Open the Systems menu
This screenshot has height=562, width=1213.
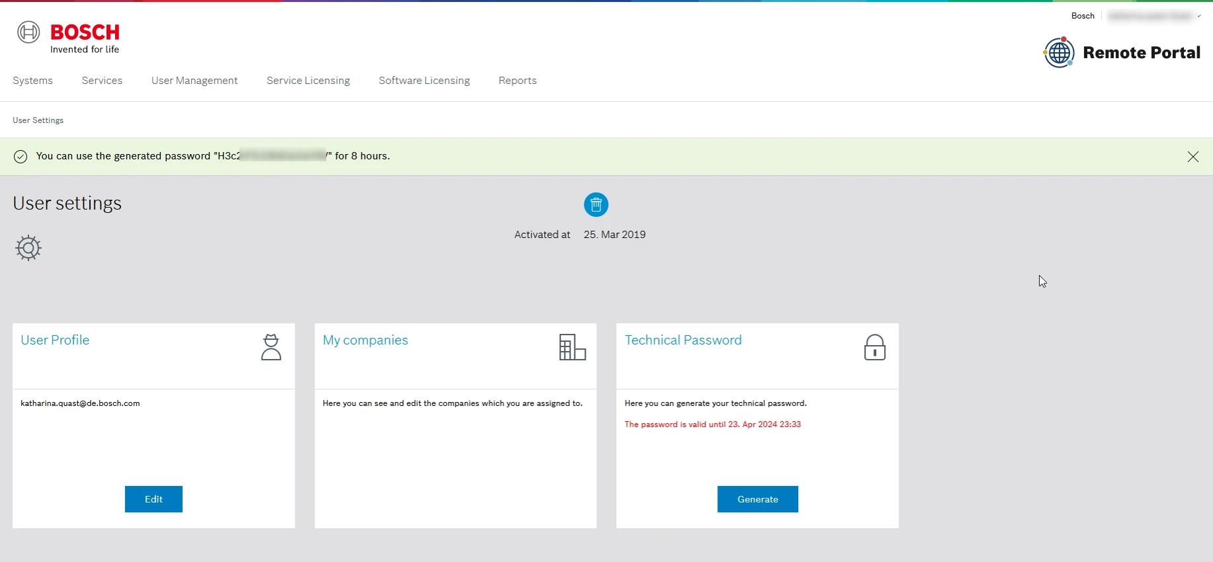click(32, 81)
